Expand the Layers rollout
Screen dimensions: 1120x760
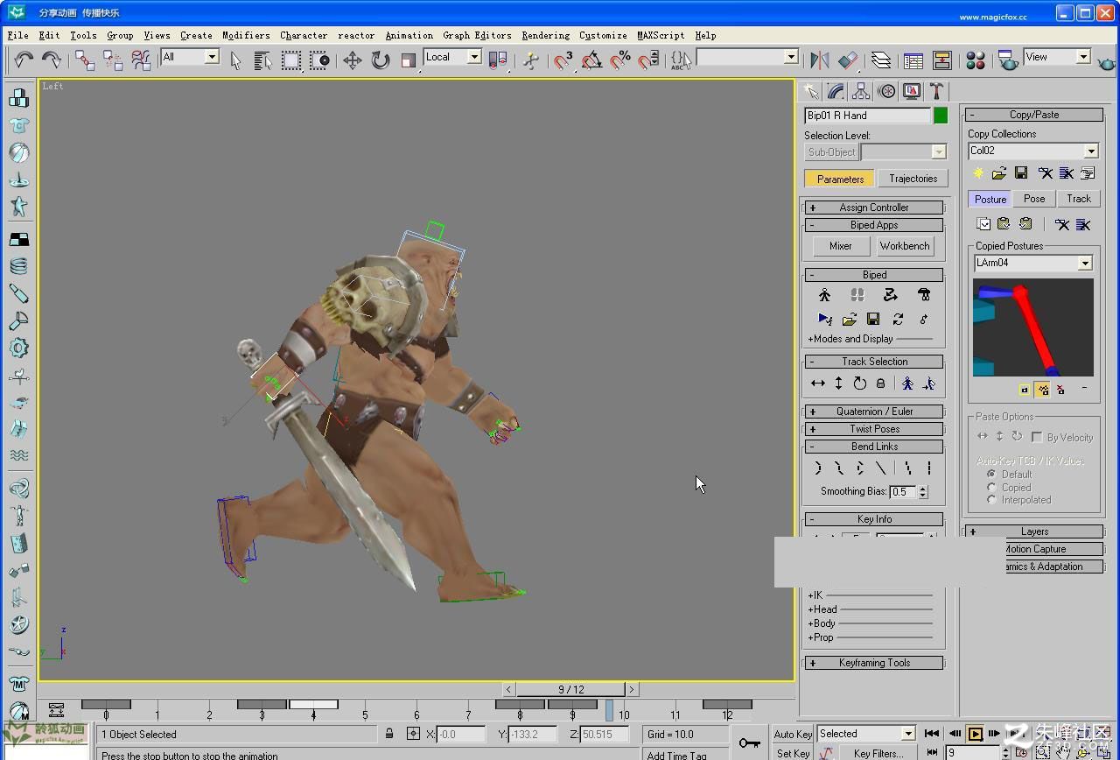coord(1034,531)
